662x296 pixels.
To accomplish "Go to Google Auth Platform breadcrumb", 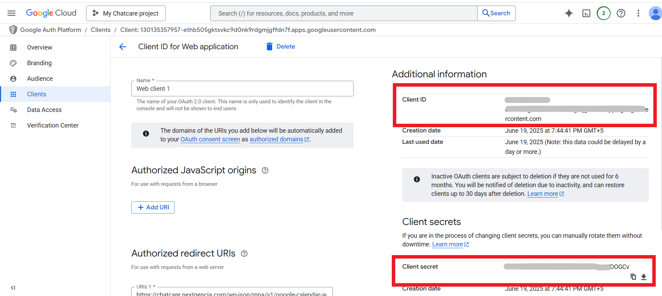I will (x=51, y=30).
